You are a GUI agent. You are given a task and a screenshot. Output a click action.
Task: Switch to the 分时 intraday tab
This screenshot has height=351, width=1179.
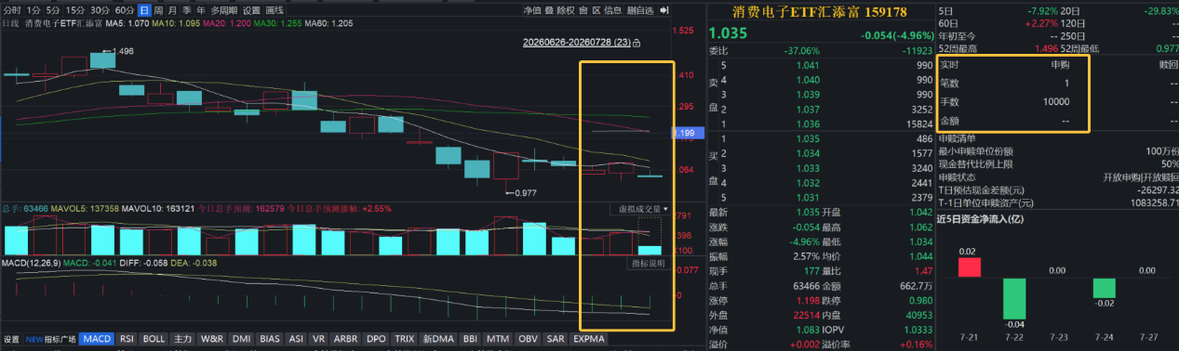tap(12, 10)
